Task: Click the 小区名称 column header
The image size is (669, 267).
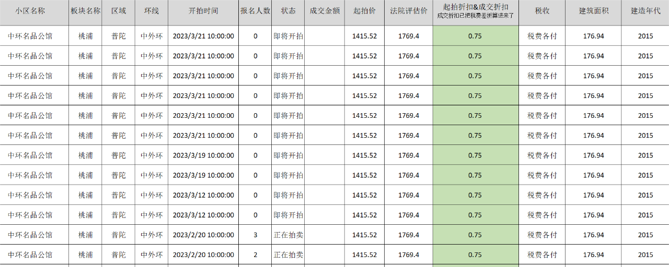Action: tap(30, 11)
